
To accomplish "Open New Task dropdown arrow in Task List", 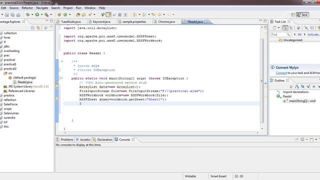I will click(278, 28).
